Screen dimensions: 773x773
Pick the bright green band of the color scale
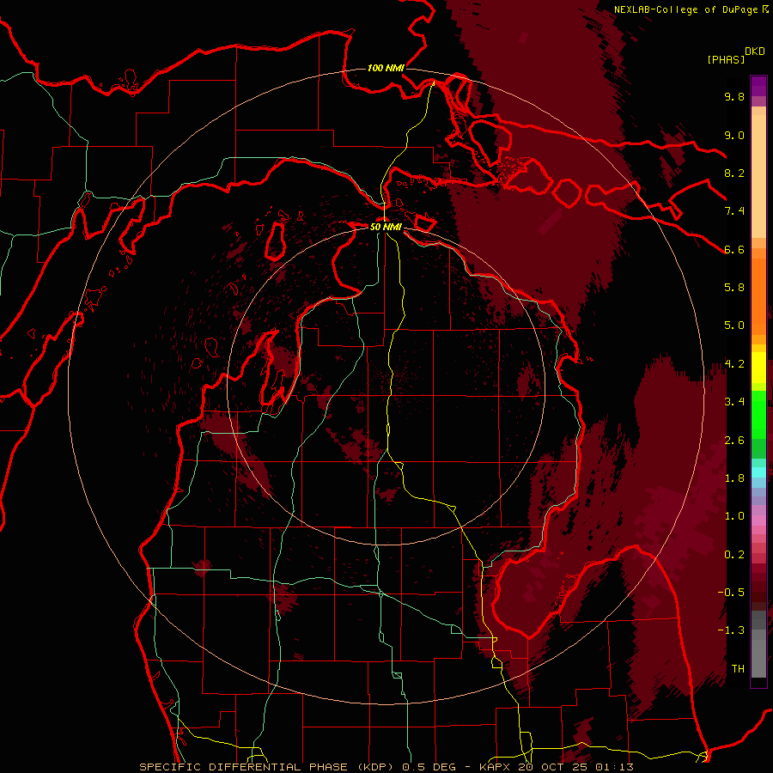tap(758, 414)
